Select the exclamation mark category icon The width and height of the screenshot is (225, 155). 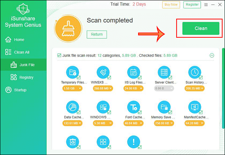(134, 142)
